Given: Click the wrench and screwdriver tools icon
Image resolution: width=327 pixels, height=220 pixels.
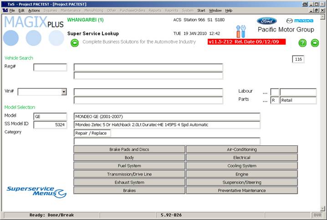Looking at the screenshot, I should coord(240,31).
